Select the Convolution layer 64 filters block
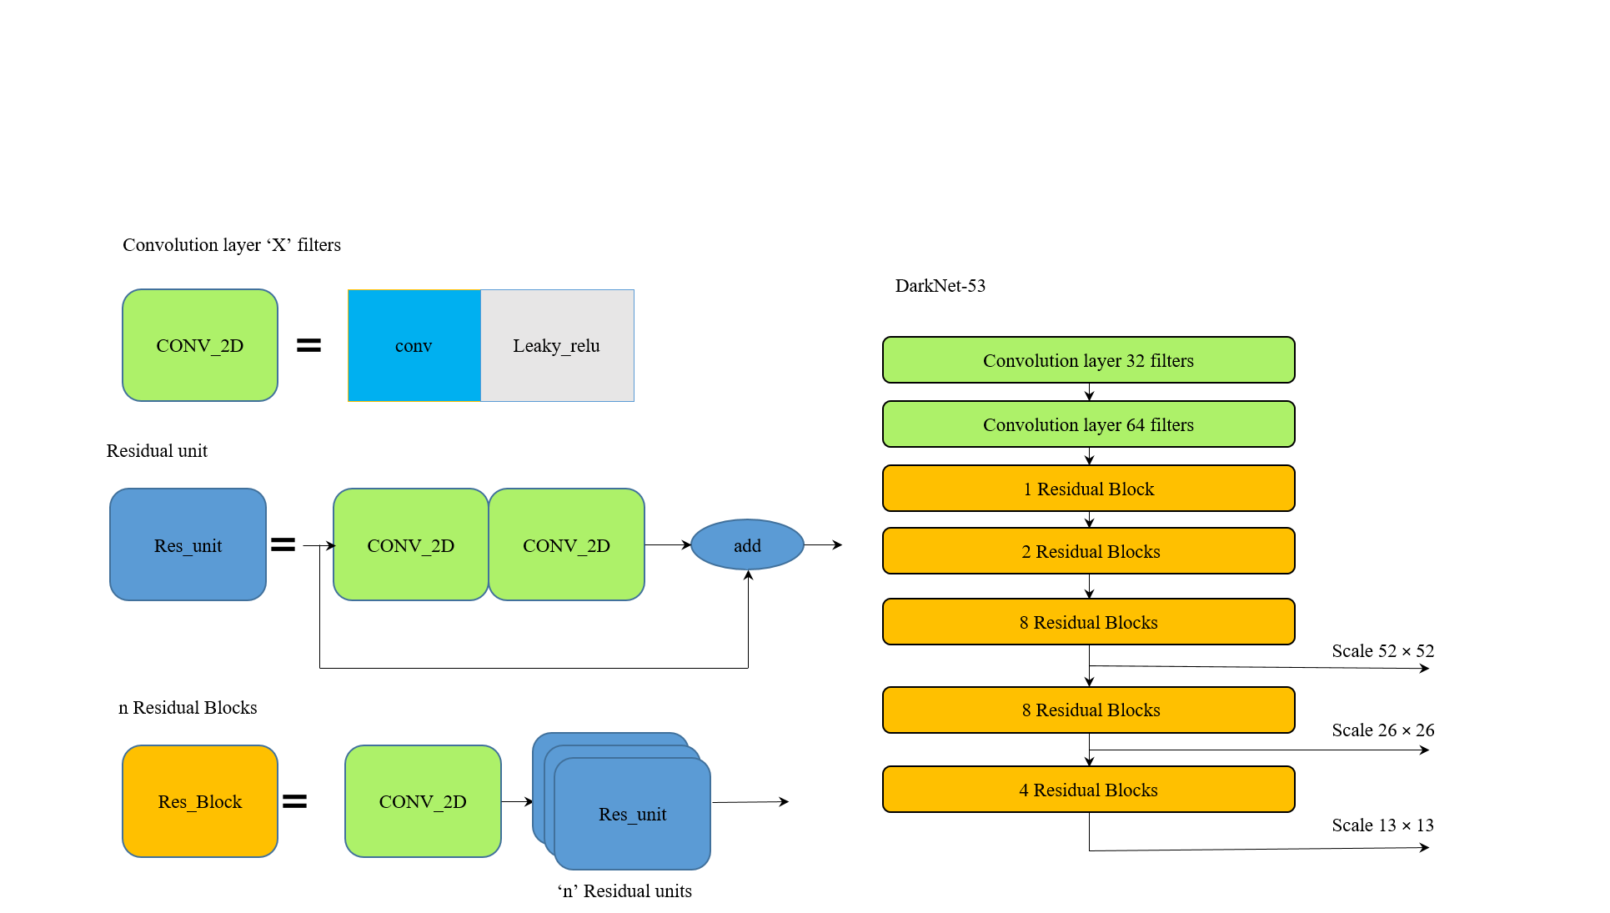 click(1089, 424)
